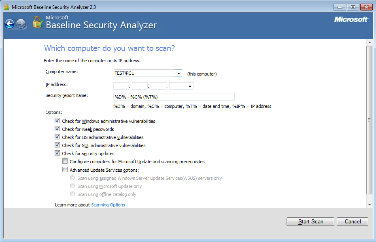Enable Advanced Update Services options checkbox
Viewport: 376px width, 242px height.
(x=65, y=170)
